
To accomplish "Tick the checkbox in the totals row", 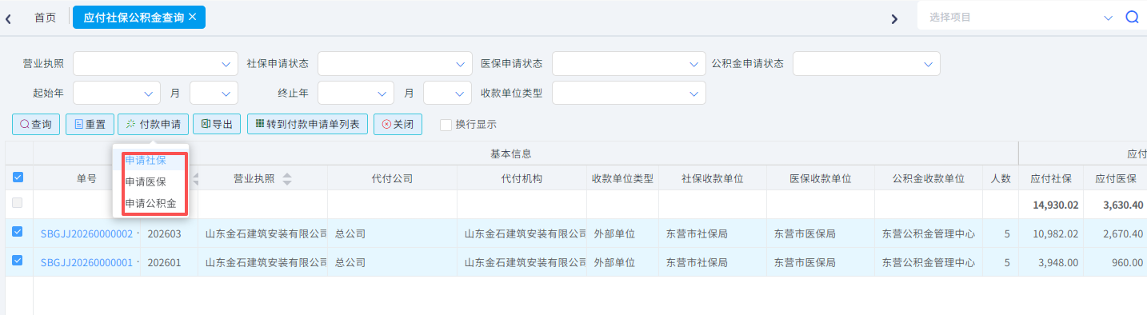I will pyautogui.click(x=18, y=204).
